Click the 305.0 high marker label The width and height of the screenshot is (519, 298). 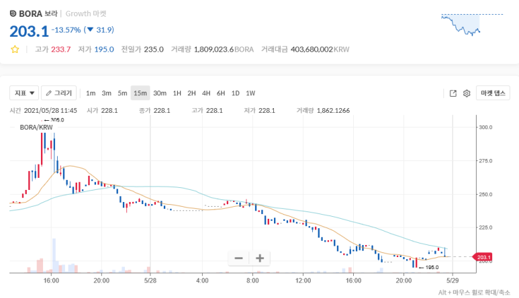pos(57,119)
